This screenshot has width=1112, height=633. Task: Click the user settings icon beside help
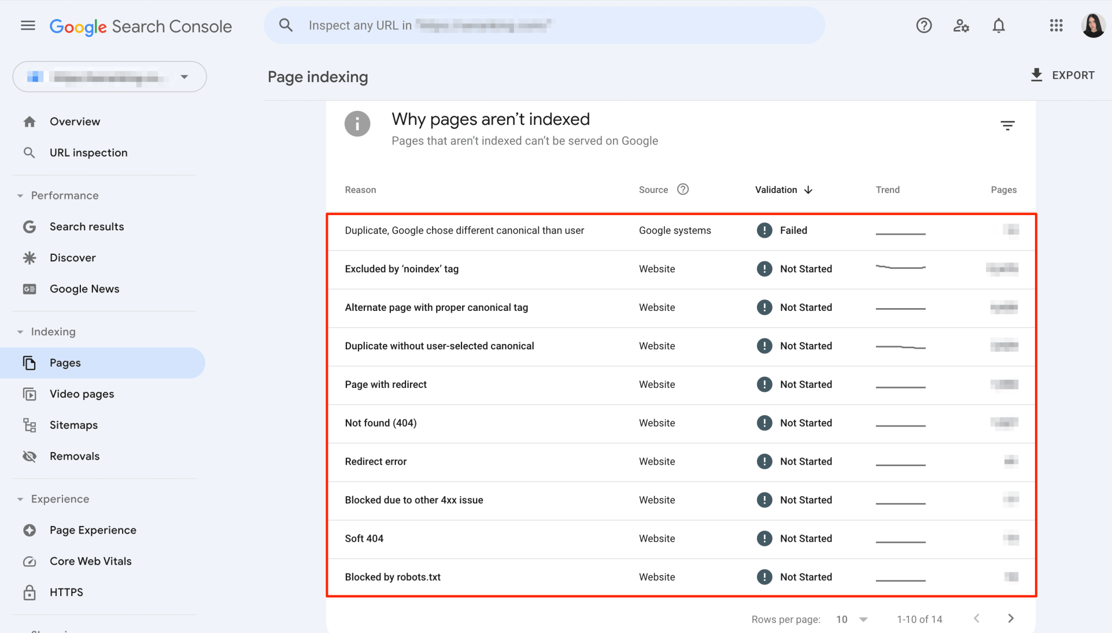(961, 25)
